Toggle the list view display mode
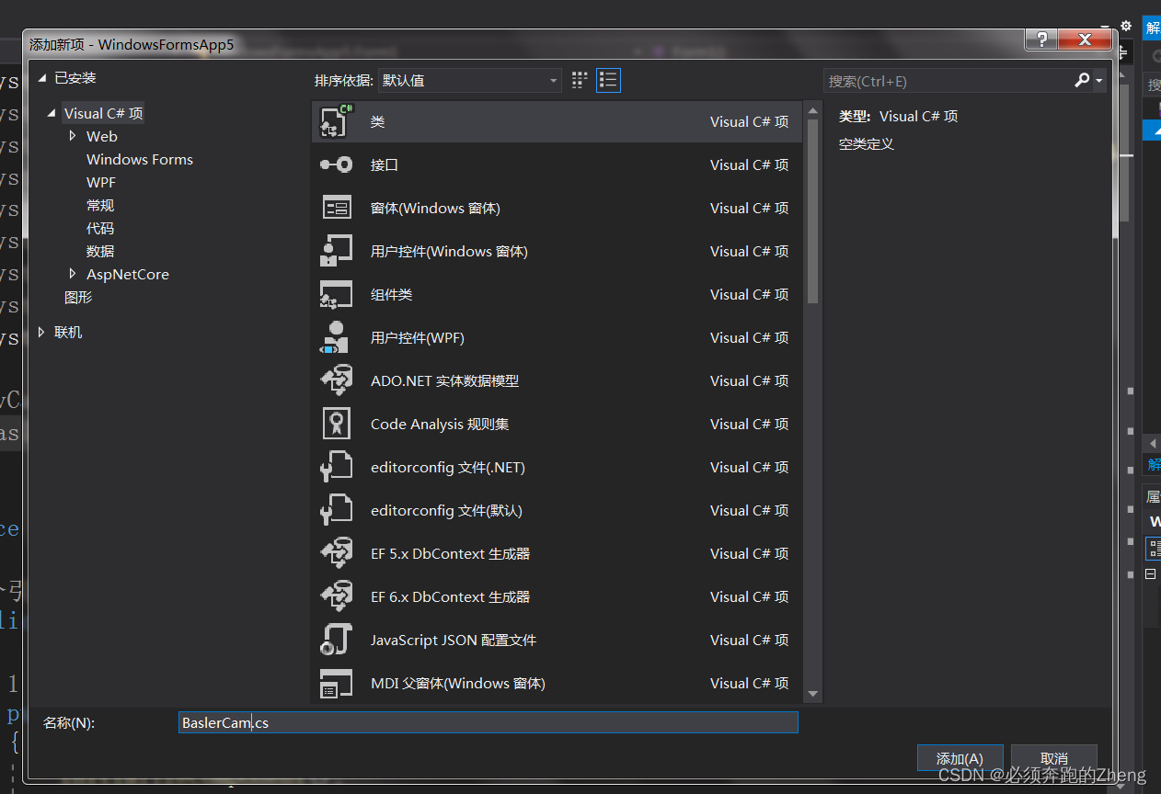1161x794 pixels. click(608, 80)
